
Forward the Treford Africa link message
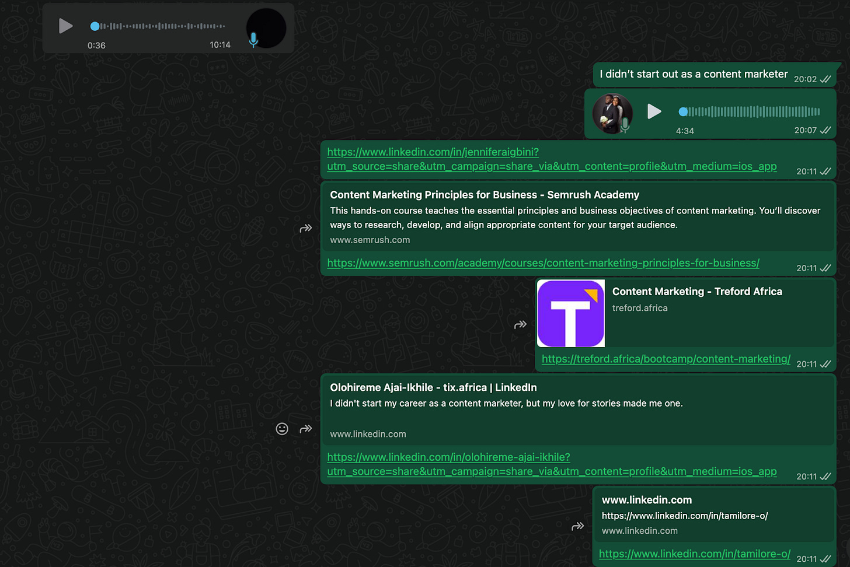[x=520, y=324]
